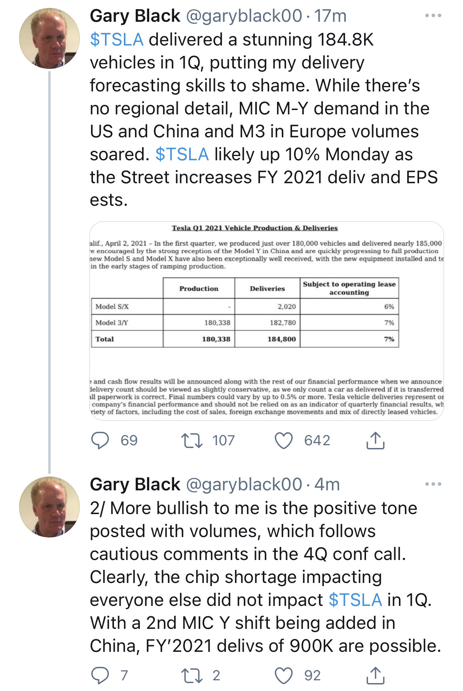This screenshot has height=691, width=463.
Task: Retweet the second tweet with 2 retweets
Action: point(192,676)
